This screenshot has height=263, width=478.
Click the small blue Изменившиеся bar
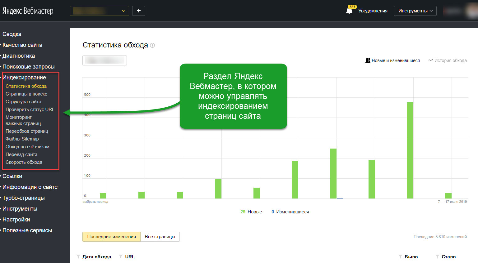pyautogui.click(x=340, y=198)
